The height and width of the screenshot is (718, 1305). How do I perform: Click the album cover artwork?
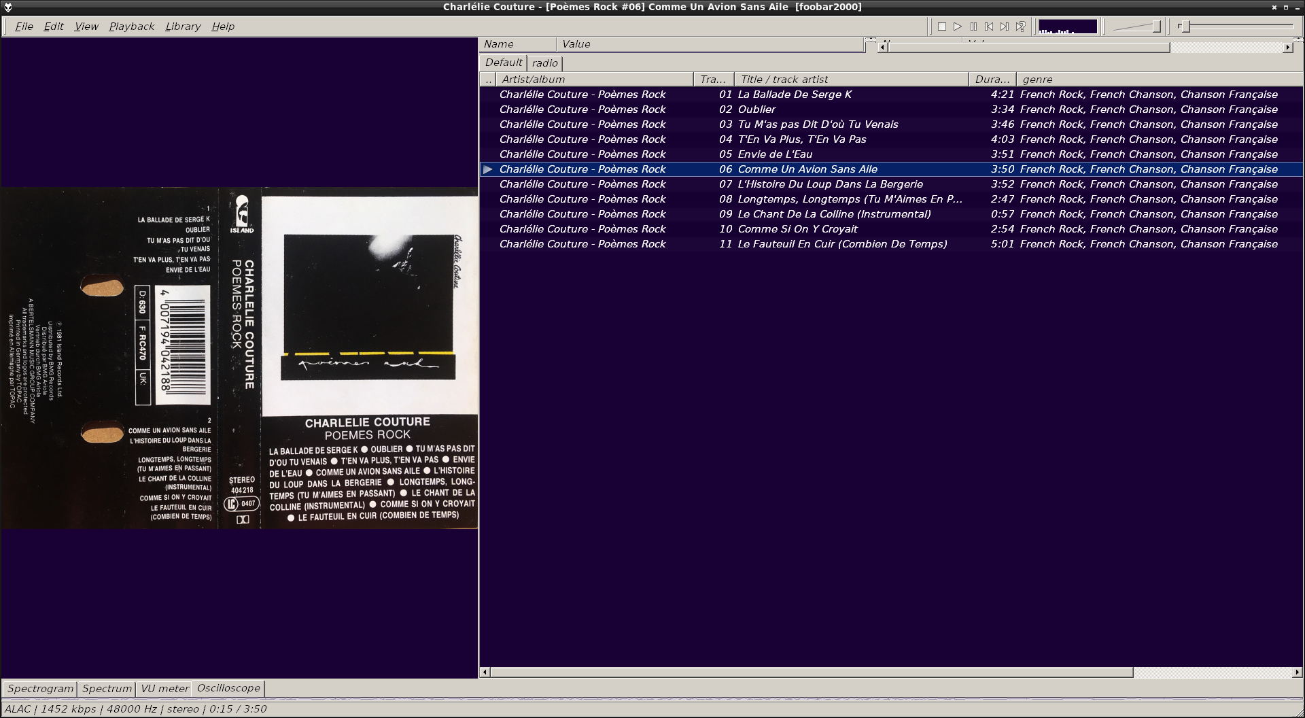pyautogui.click(x=239, y=358)
